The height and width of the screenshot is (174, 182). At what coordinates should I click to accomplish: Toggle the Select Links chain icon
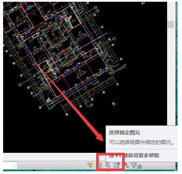click(x=90, y=165)
